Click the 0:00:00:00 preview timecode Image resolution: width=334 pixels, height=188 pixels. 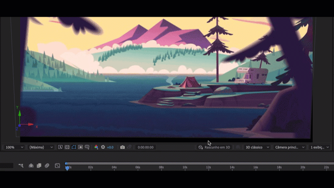146,147
